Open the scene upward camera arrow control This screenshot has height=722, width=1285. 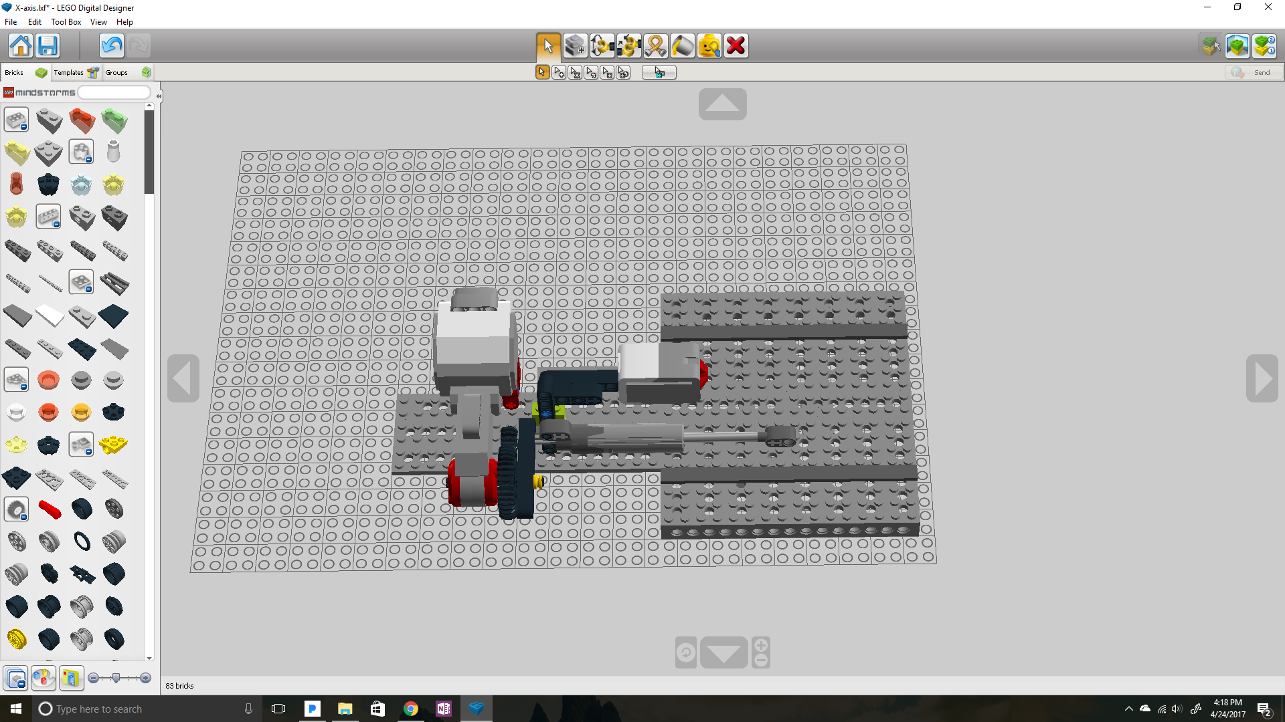(722, 104)
